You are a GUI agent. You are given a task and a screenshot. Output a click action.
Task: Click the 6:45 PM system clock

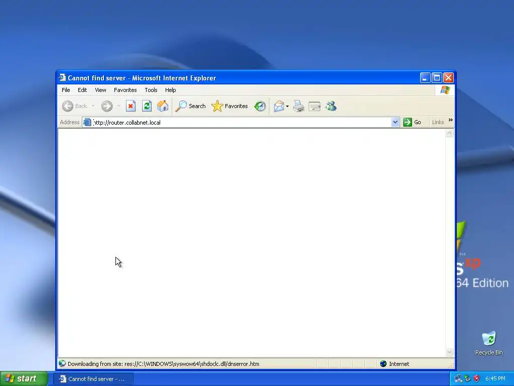pos(495,378)
